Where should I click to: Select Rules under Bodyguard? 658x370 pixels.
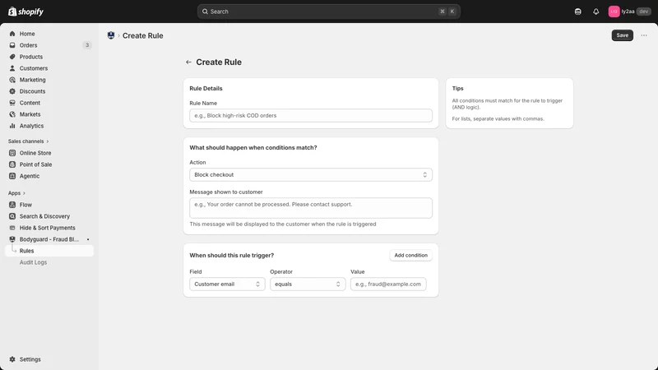click(49, 251)
